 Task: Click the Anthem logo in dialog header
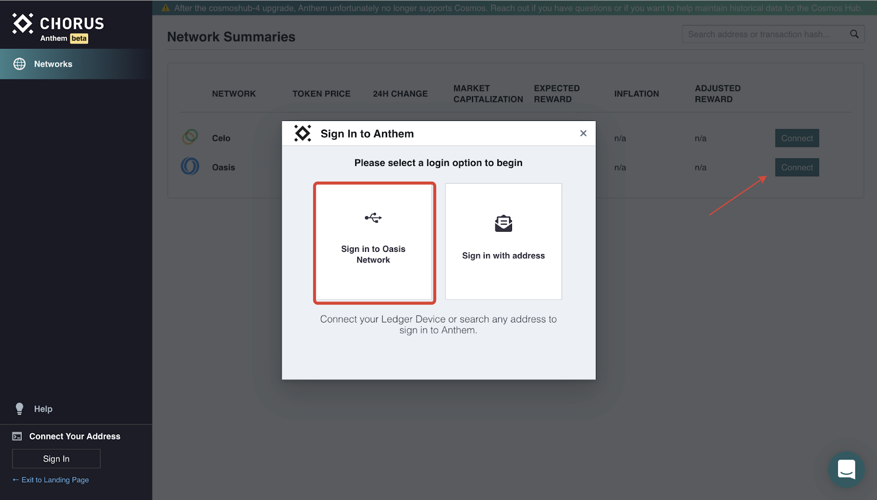pyautogui.click(x=303, y=133)
